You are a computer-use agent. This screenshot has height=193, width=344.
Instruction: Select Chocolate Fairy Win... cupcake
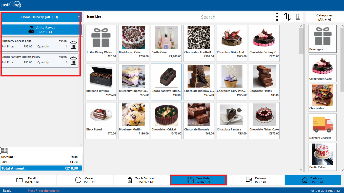[x=232, y=82]
